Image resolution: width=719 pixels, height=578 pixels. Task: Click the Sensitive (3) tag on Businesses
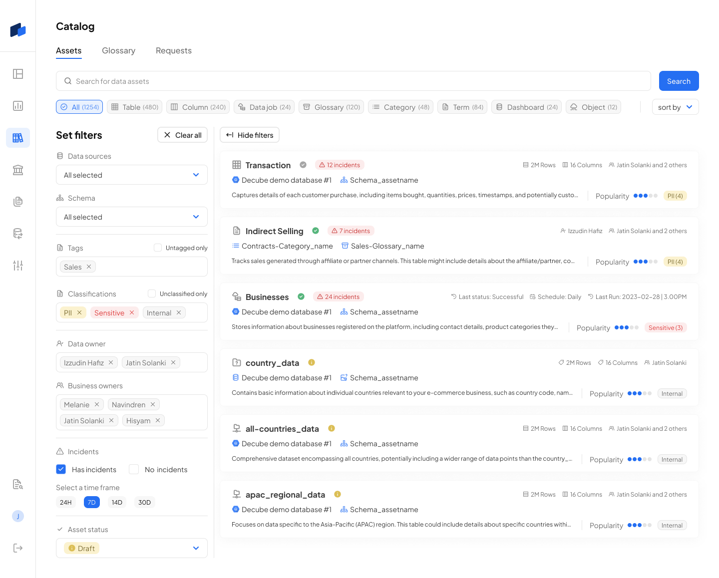(666, 327)
